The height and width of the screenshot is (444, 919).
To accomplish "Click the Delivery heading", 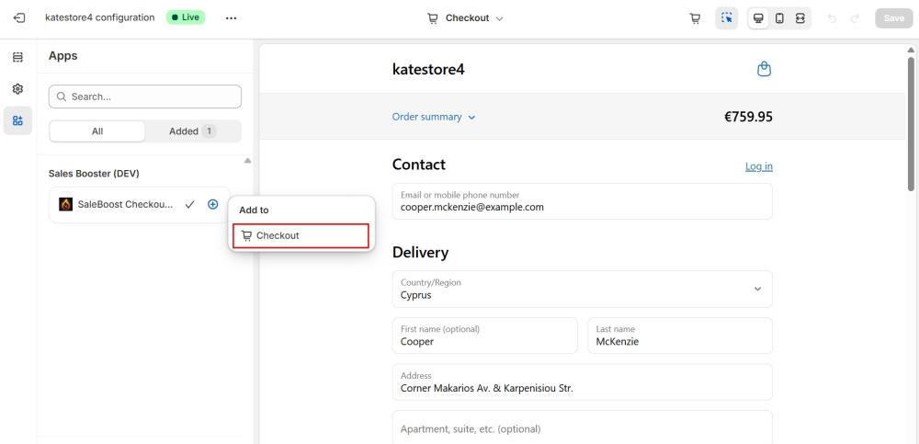I will pos(420,253).
